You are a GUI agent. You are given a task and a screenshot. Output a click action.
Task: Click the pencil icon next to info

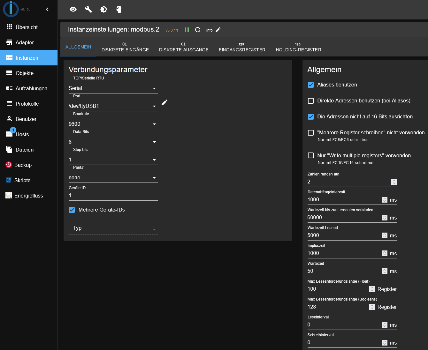(x=218, y=30)
